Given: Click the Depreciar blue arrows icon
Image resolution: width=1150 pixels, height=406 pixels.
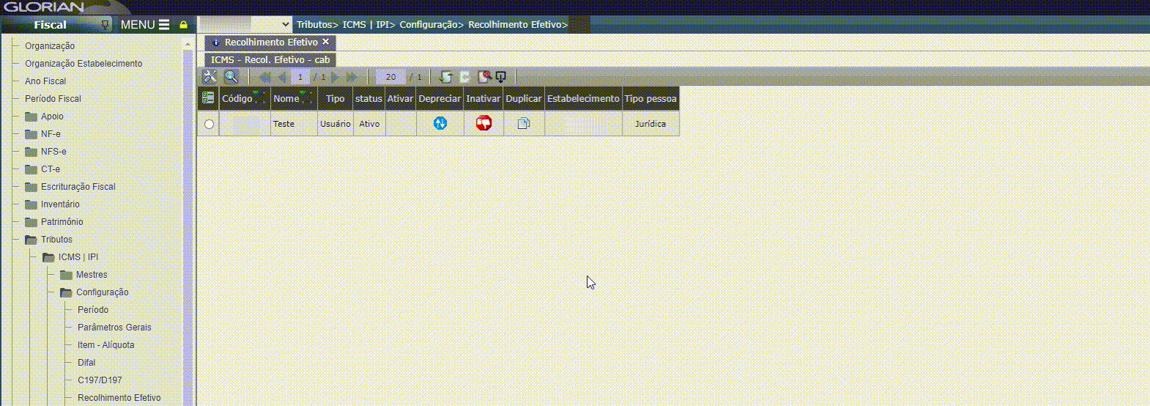Looking at the screenshot, I should click(439, 123).
